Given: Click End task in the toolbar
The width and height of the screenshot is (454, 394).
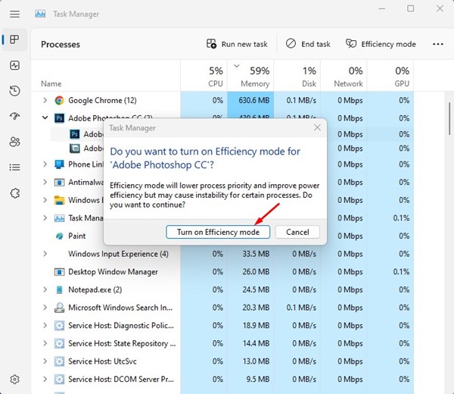Looking at the screenshot, I should [308, 44].
